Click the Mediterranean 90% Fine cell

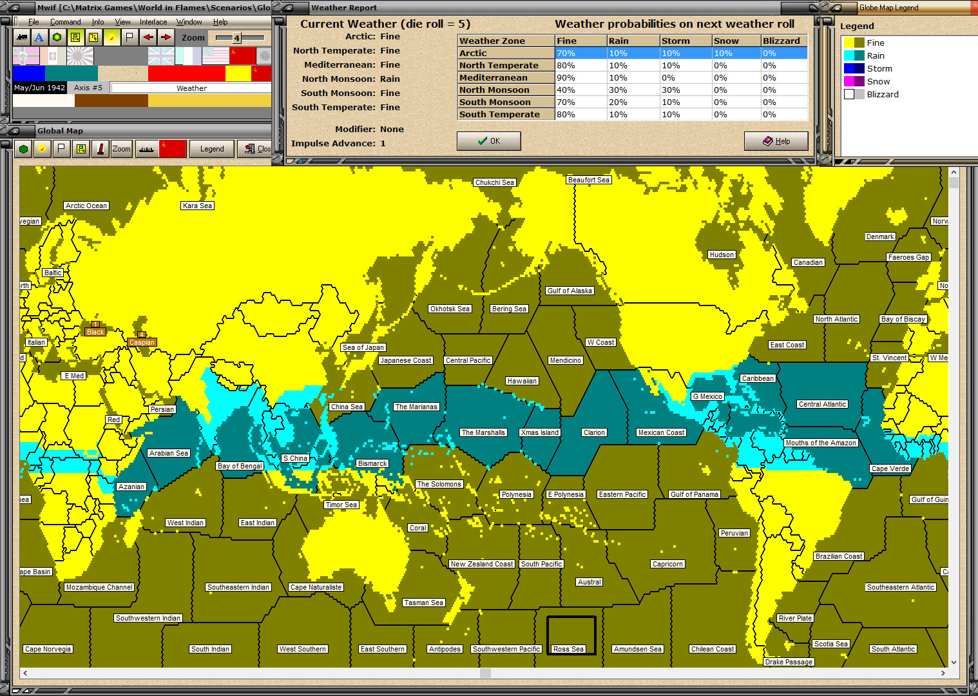(x=581, y=78)
